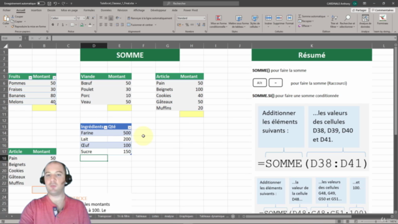398x224 pixels.
Task: Click the Redo arrow icon
Action: point(63,3)
